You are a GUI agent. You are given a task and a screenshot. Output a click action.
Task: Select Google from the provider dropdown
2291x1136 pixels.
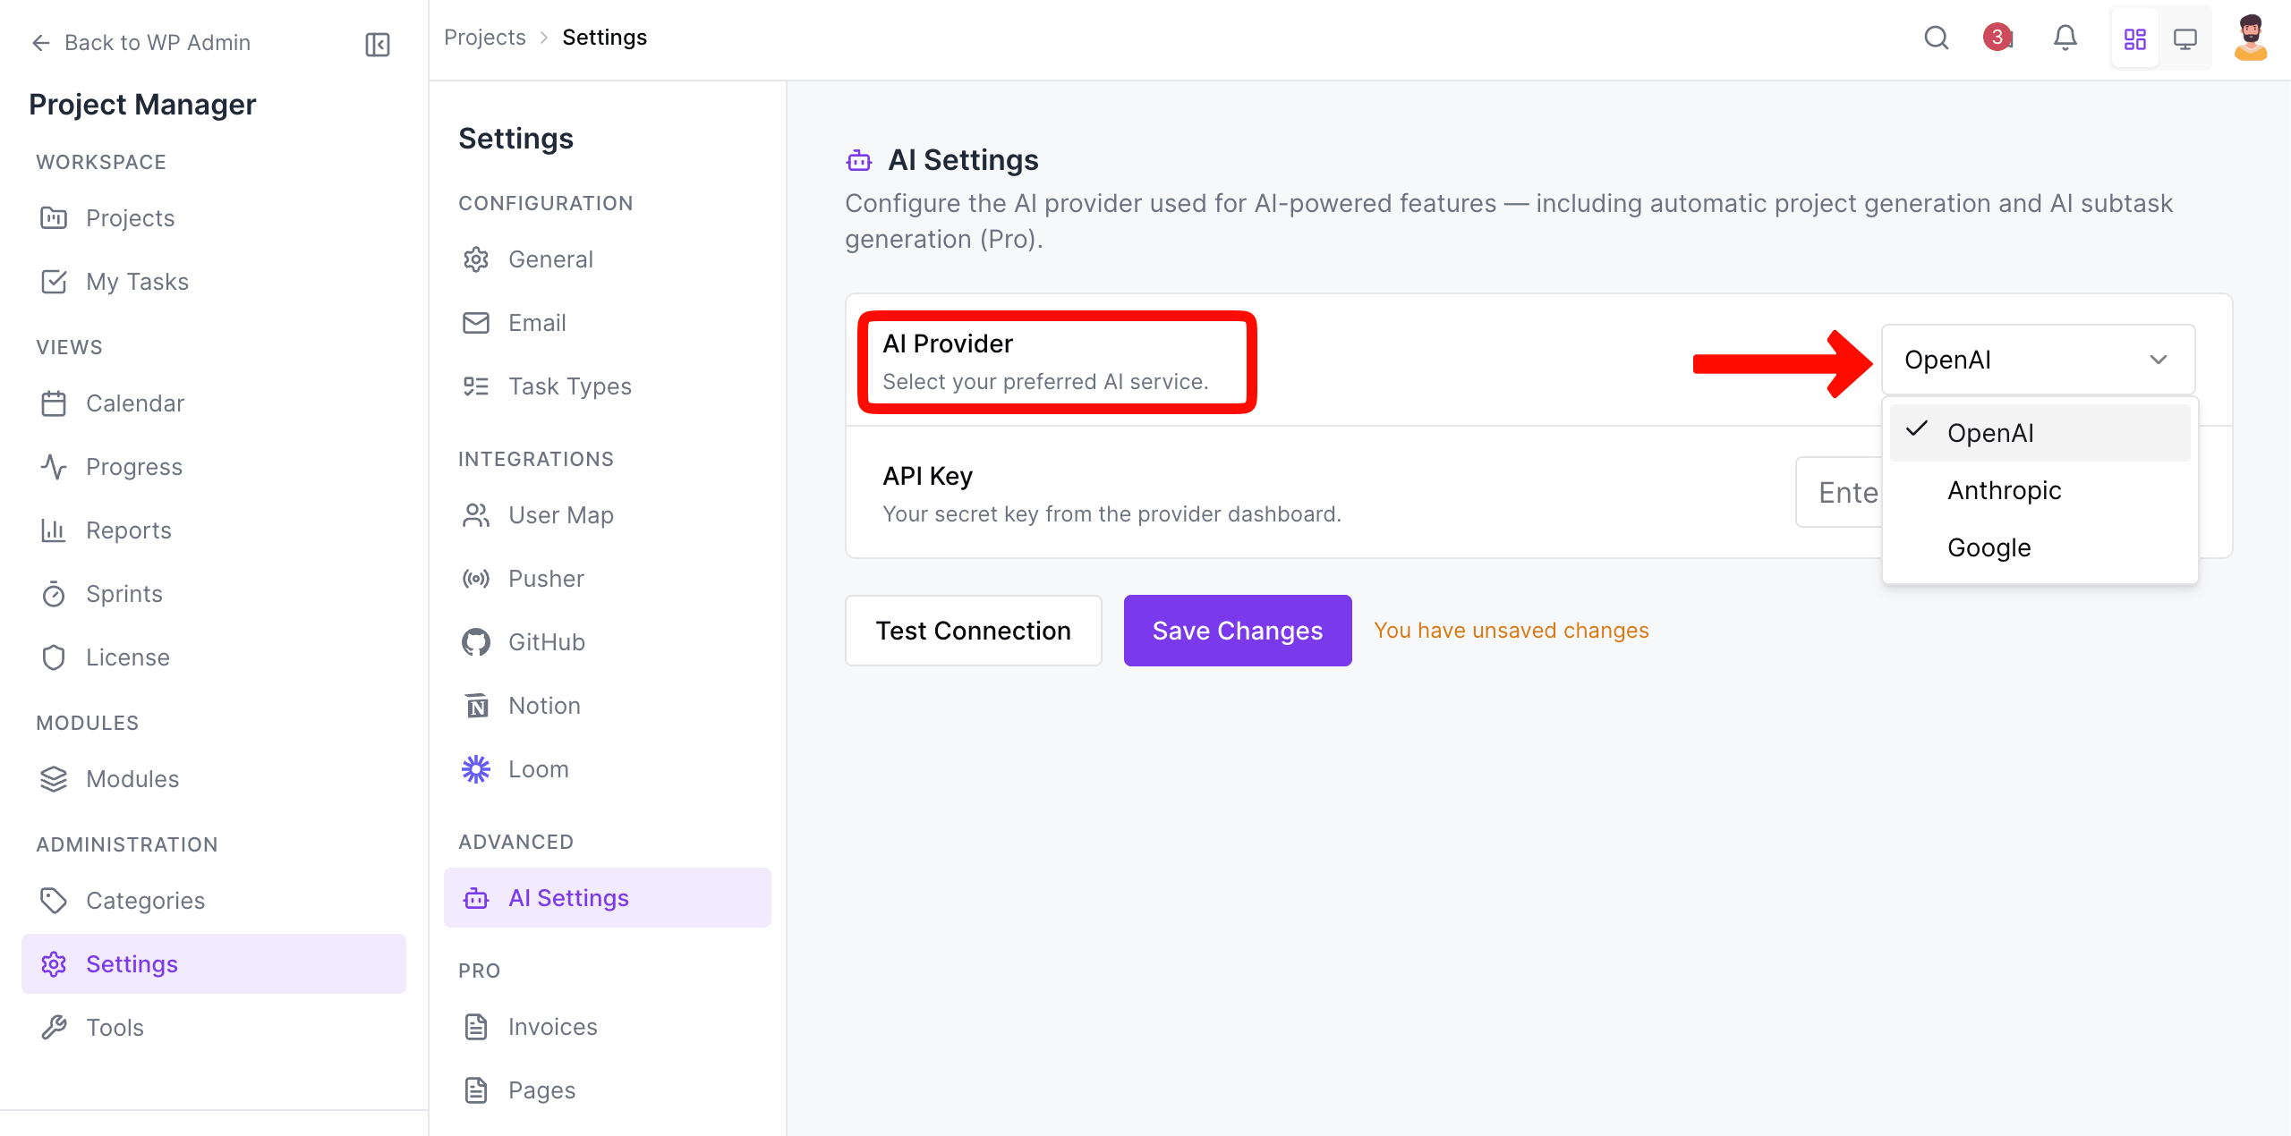pos(1989,547)
